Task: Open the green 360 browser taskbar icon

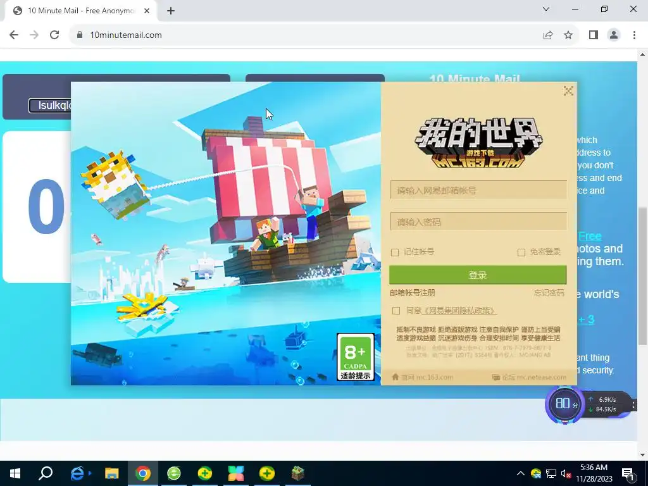Action: pos(174,473)
